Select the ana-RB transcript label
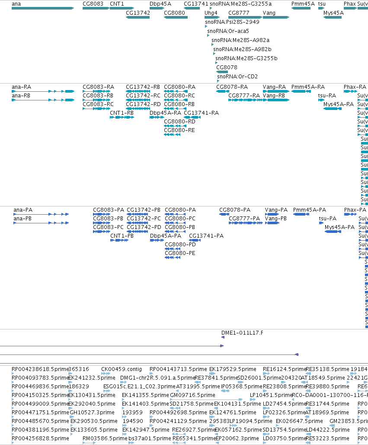 21,96
